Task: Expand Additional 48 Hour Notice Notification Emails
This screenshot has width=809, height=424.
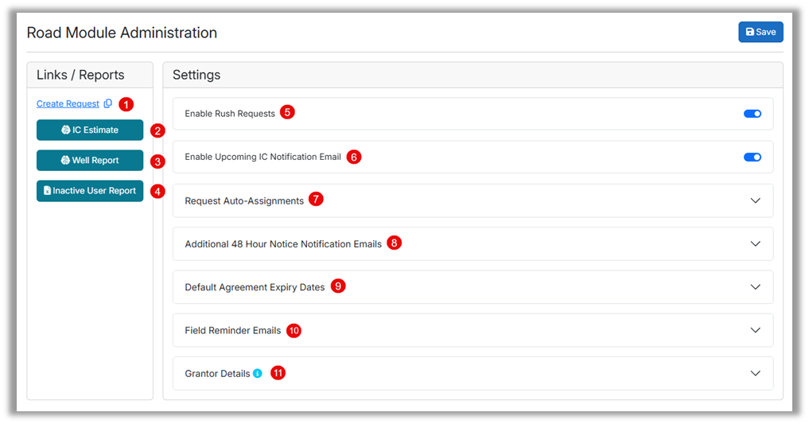Action: pyautogui.click(x=756, y=243)
